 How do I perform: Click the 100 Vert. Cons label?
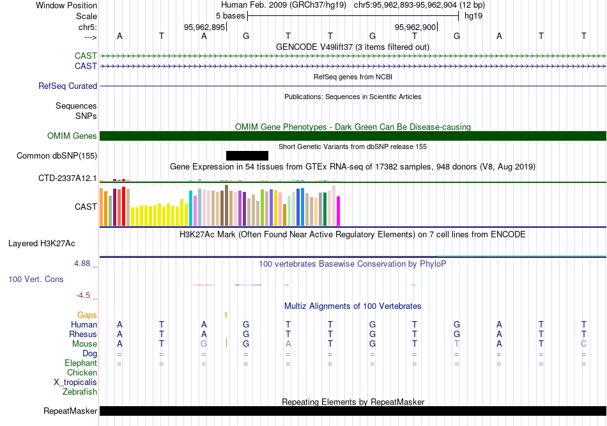tap(36, 279)
